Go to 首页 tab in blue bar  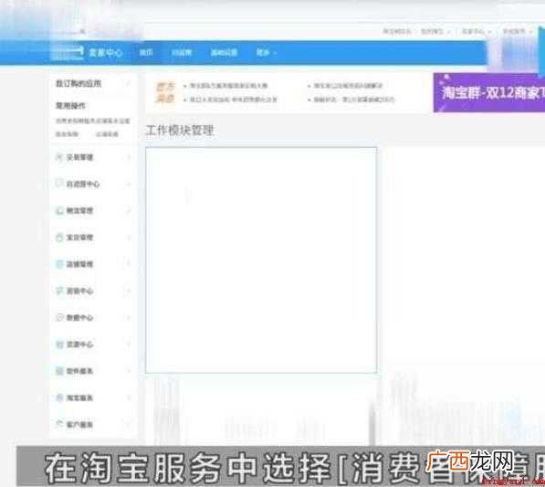tap(146, 52)
